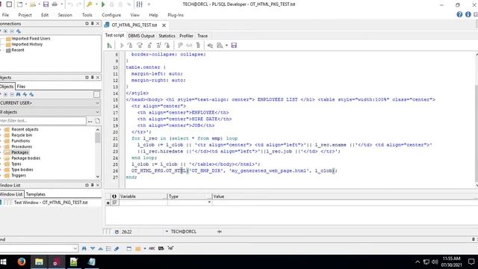Click the object tree vertical scrollbar thumb
This screenshot has width=478, height=269.
tap(98, 137)
